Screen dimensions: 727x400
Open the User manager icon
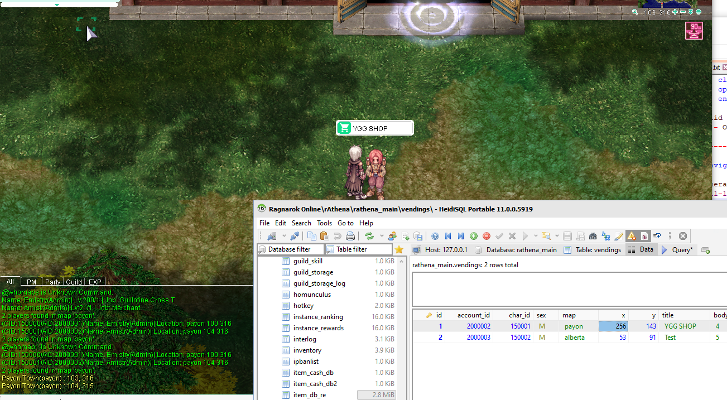[392, 236]
